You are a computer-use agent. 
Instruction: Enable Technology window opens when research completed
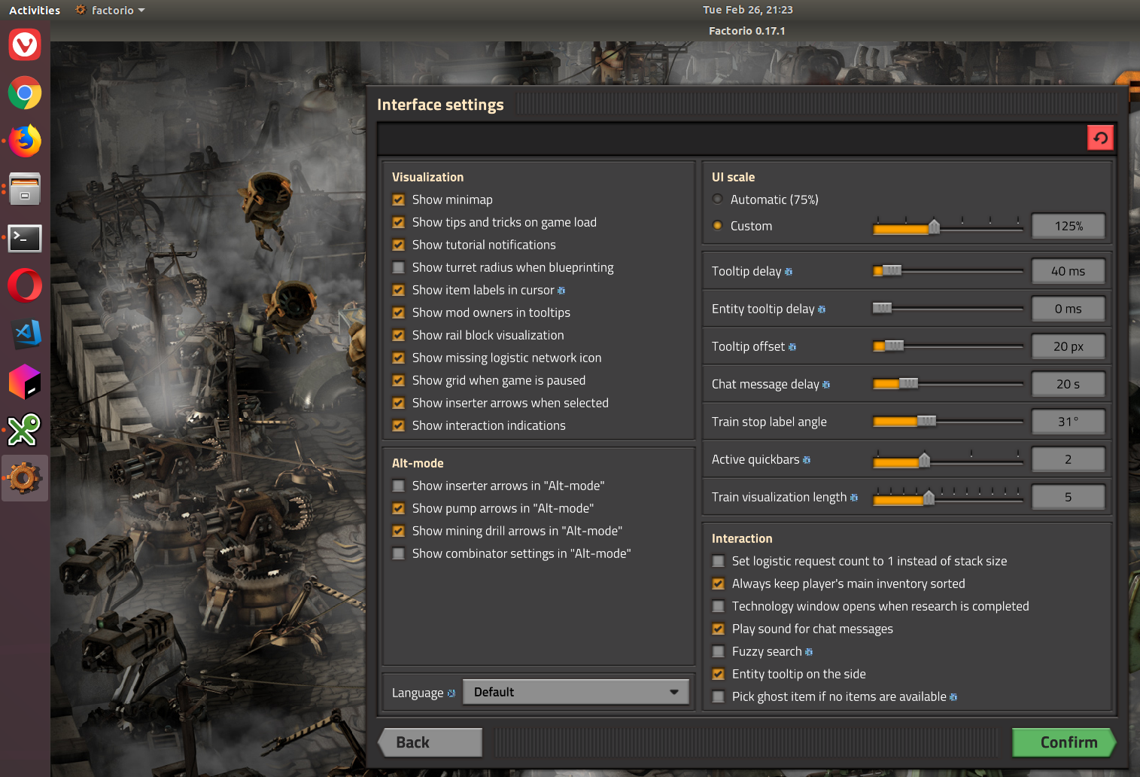point(719,606)
